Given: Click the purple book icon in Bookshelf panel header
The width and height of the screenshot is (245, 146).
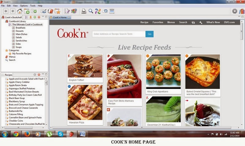Looking at the screenshot, I should click(27, 17).
